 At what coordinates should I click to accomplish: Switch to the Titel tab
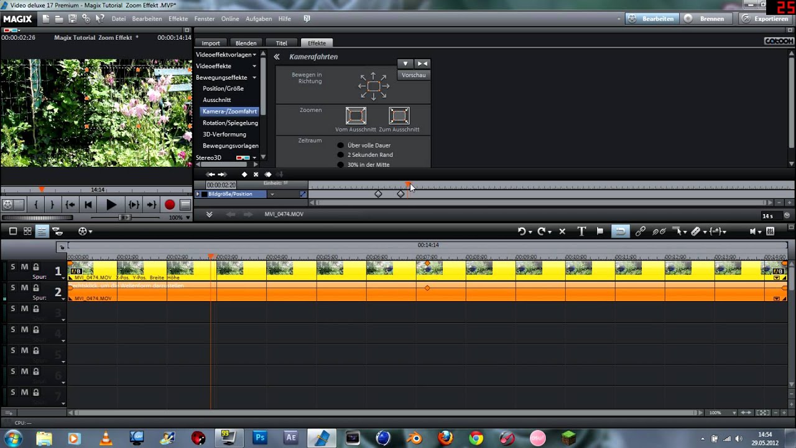[281, 43]
